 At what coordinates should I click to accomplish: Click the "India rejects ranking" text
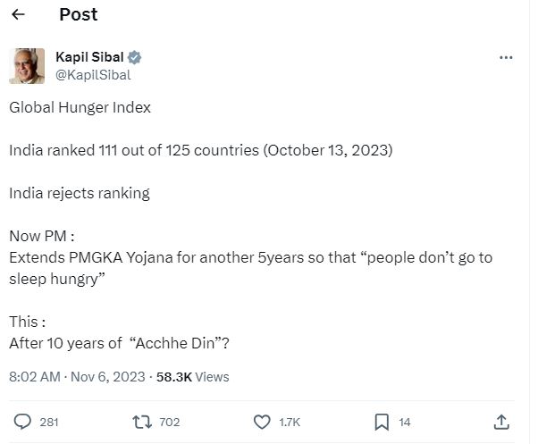(x=80, y=193)
